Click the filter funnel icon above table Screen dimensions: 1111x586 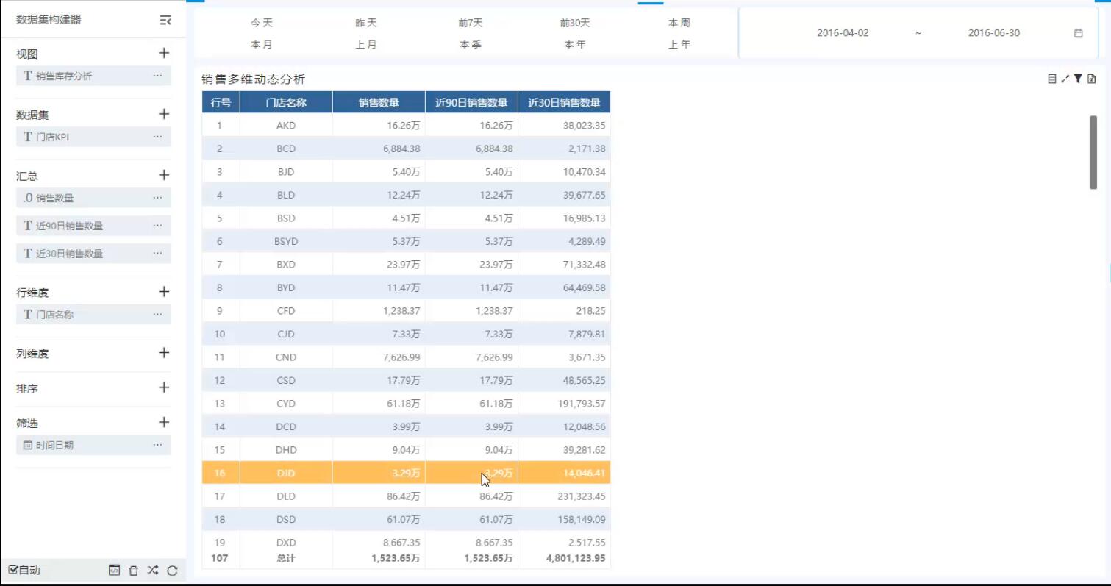[x=1077, y=79]
